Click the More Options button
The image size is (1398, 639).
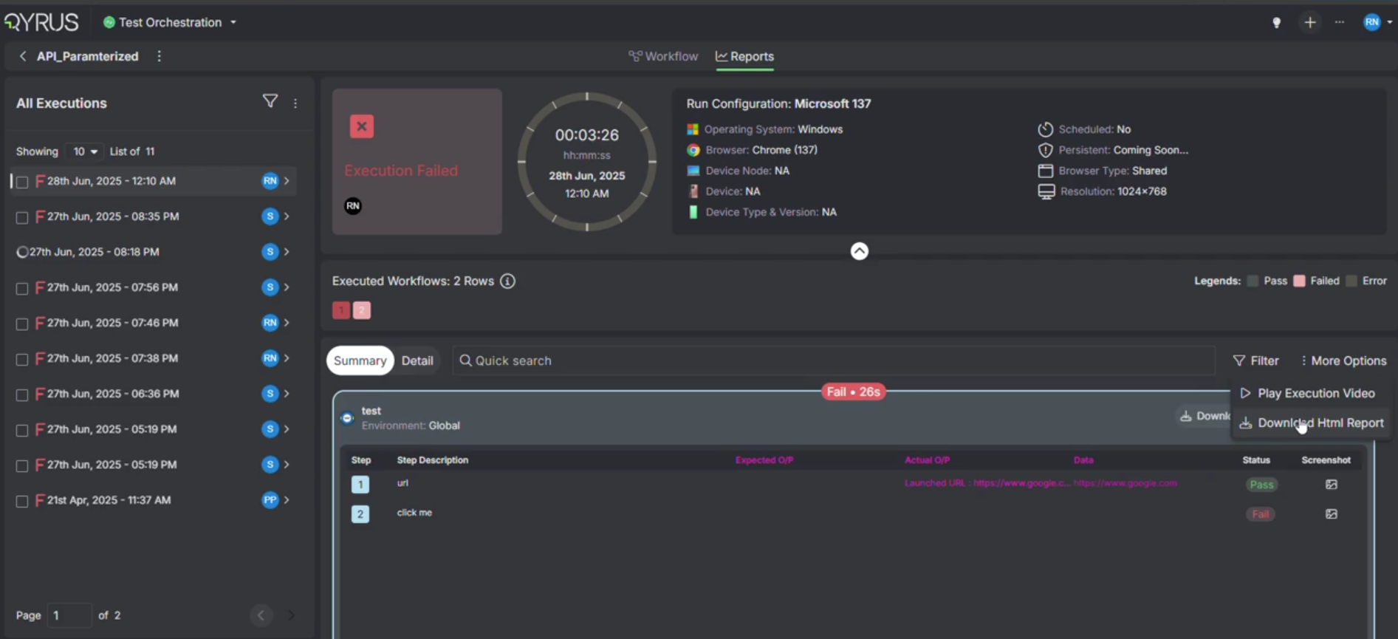coord(1343,360)
